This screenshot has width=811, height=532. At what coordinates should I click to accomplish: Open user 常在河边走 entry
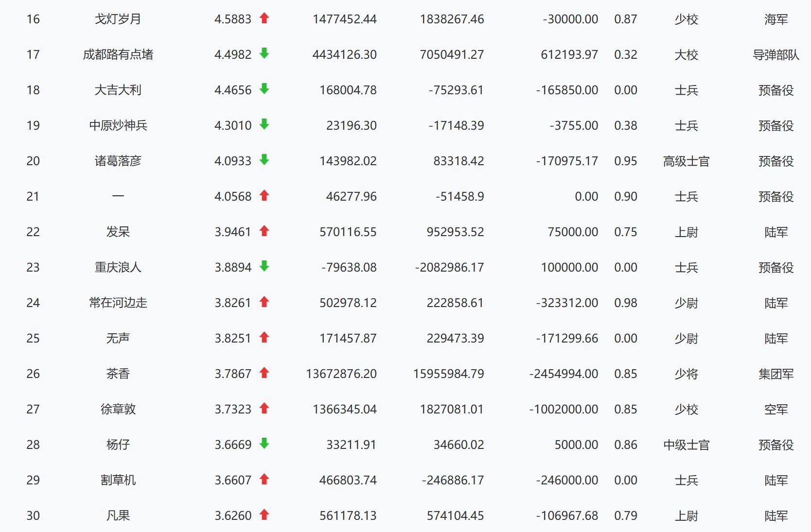click(x=118, y=303)
